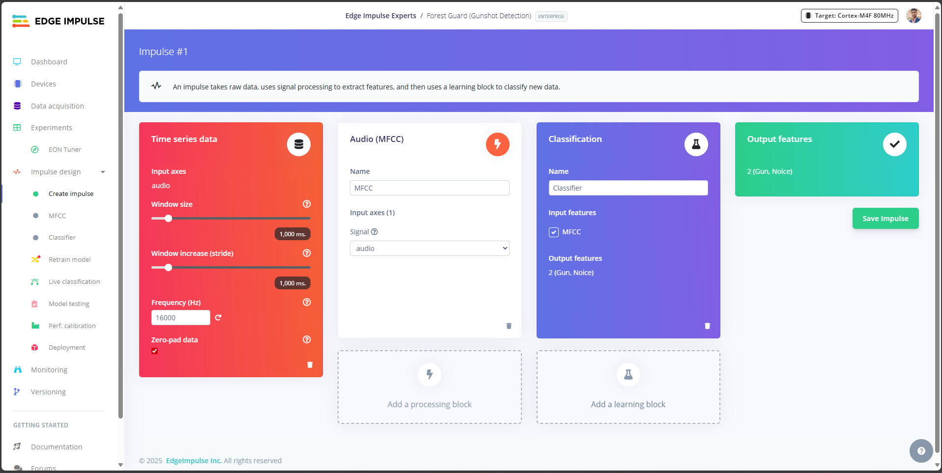
Task: Open Model testing page
Action: point(69,304)
